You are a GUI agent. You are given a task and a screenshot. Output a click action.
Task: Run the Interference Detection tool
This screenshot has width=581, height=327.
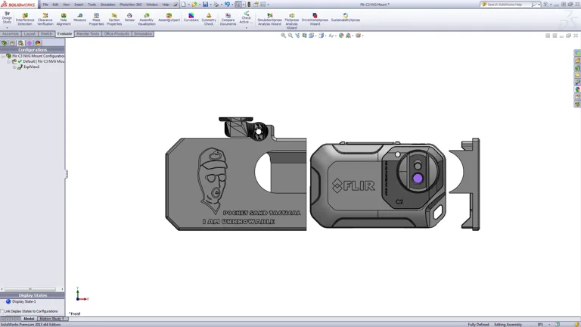pos(25,18)
